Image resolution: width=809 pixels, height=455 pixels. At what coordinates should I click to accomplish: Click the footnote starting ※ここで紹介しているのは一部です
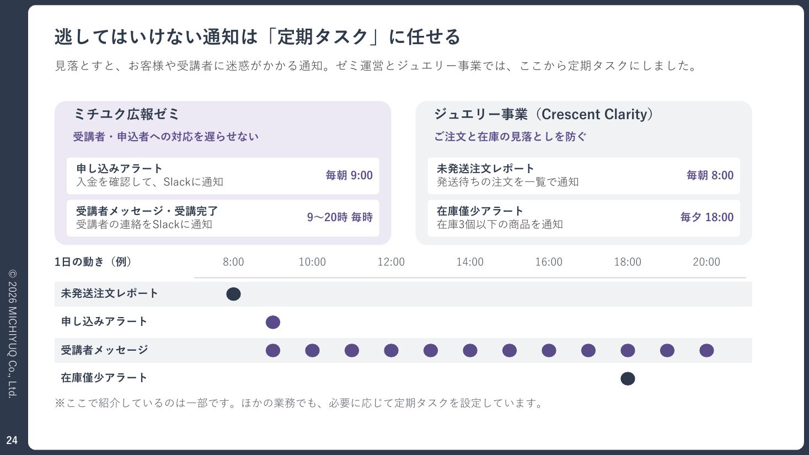[301, 403]
